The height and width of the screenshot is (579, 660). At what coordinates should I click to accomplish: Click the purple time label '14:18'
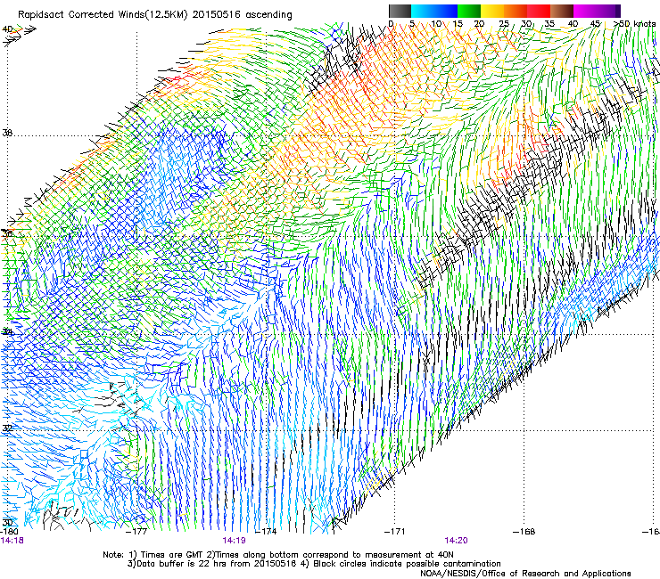point(12,541)
